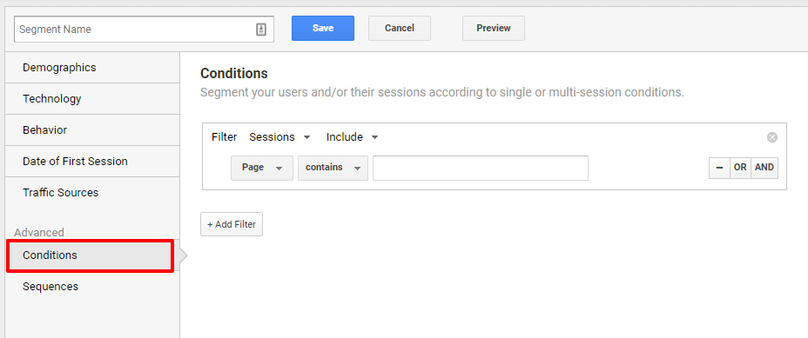Go to Date of First Session
The width and height of the screenshot is (808, 338).
coord(92,161)
